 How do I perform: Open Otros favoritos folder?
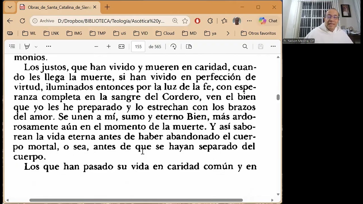[258, 33]
